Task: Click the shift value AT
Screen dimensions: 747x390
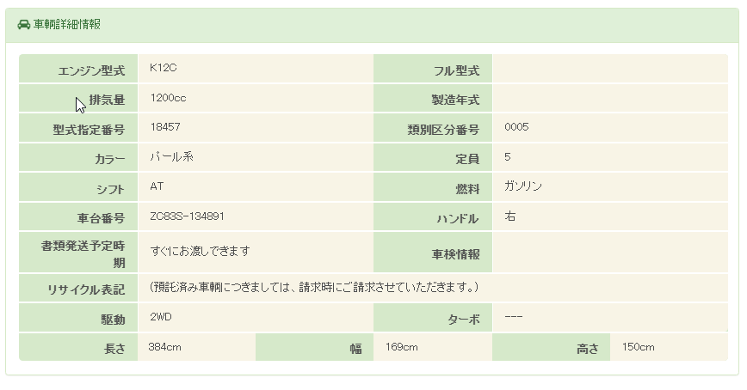Action: [x=157, y=186]
